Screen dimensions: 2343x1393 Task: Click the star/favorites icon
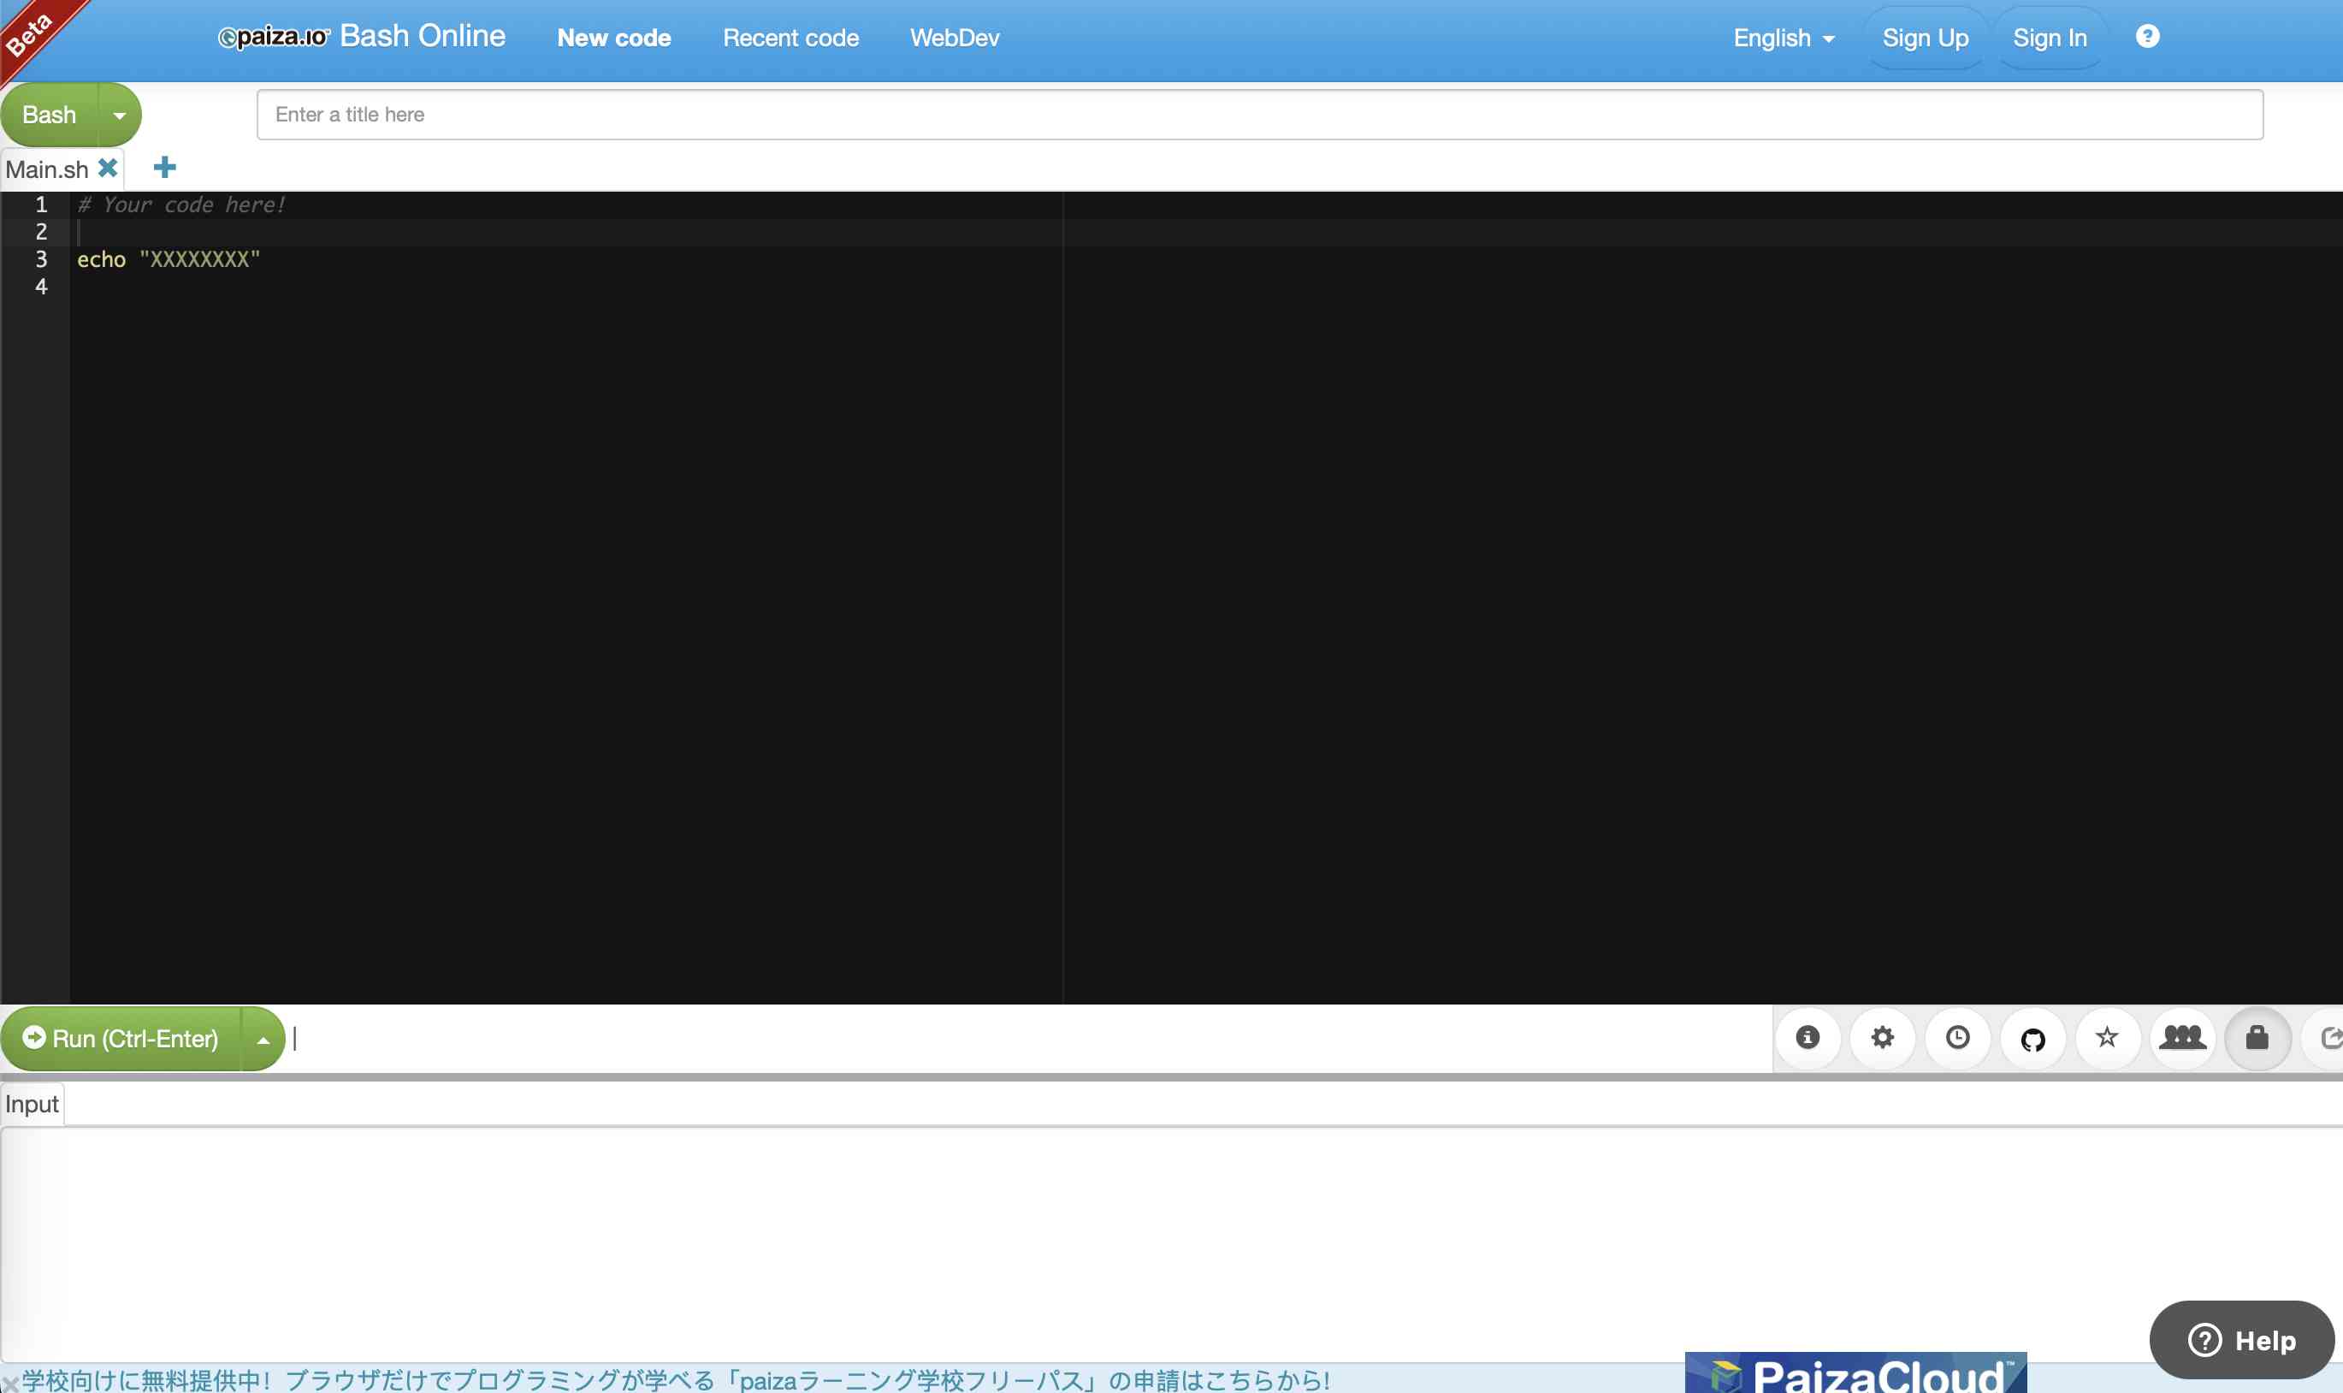pyautogui.click(x=2108, y=1036)
